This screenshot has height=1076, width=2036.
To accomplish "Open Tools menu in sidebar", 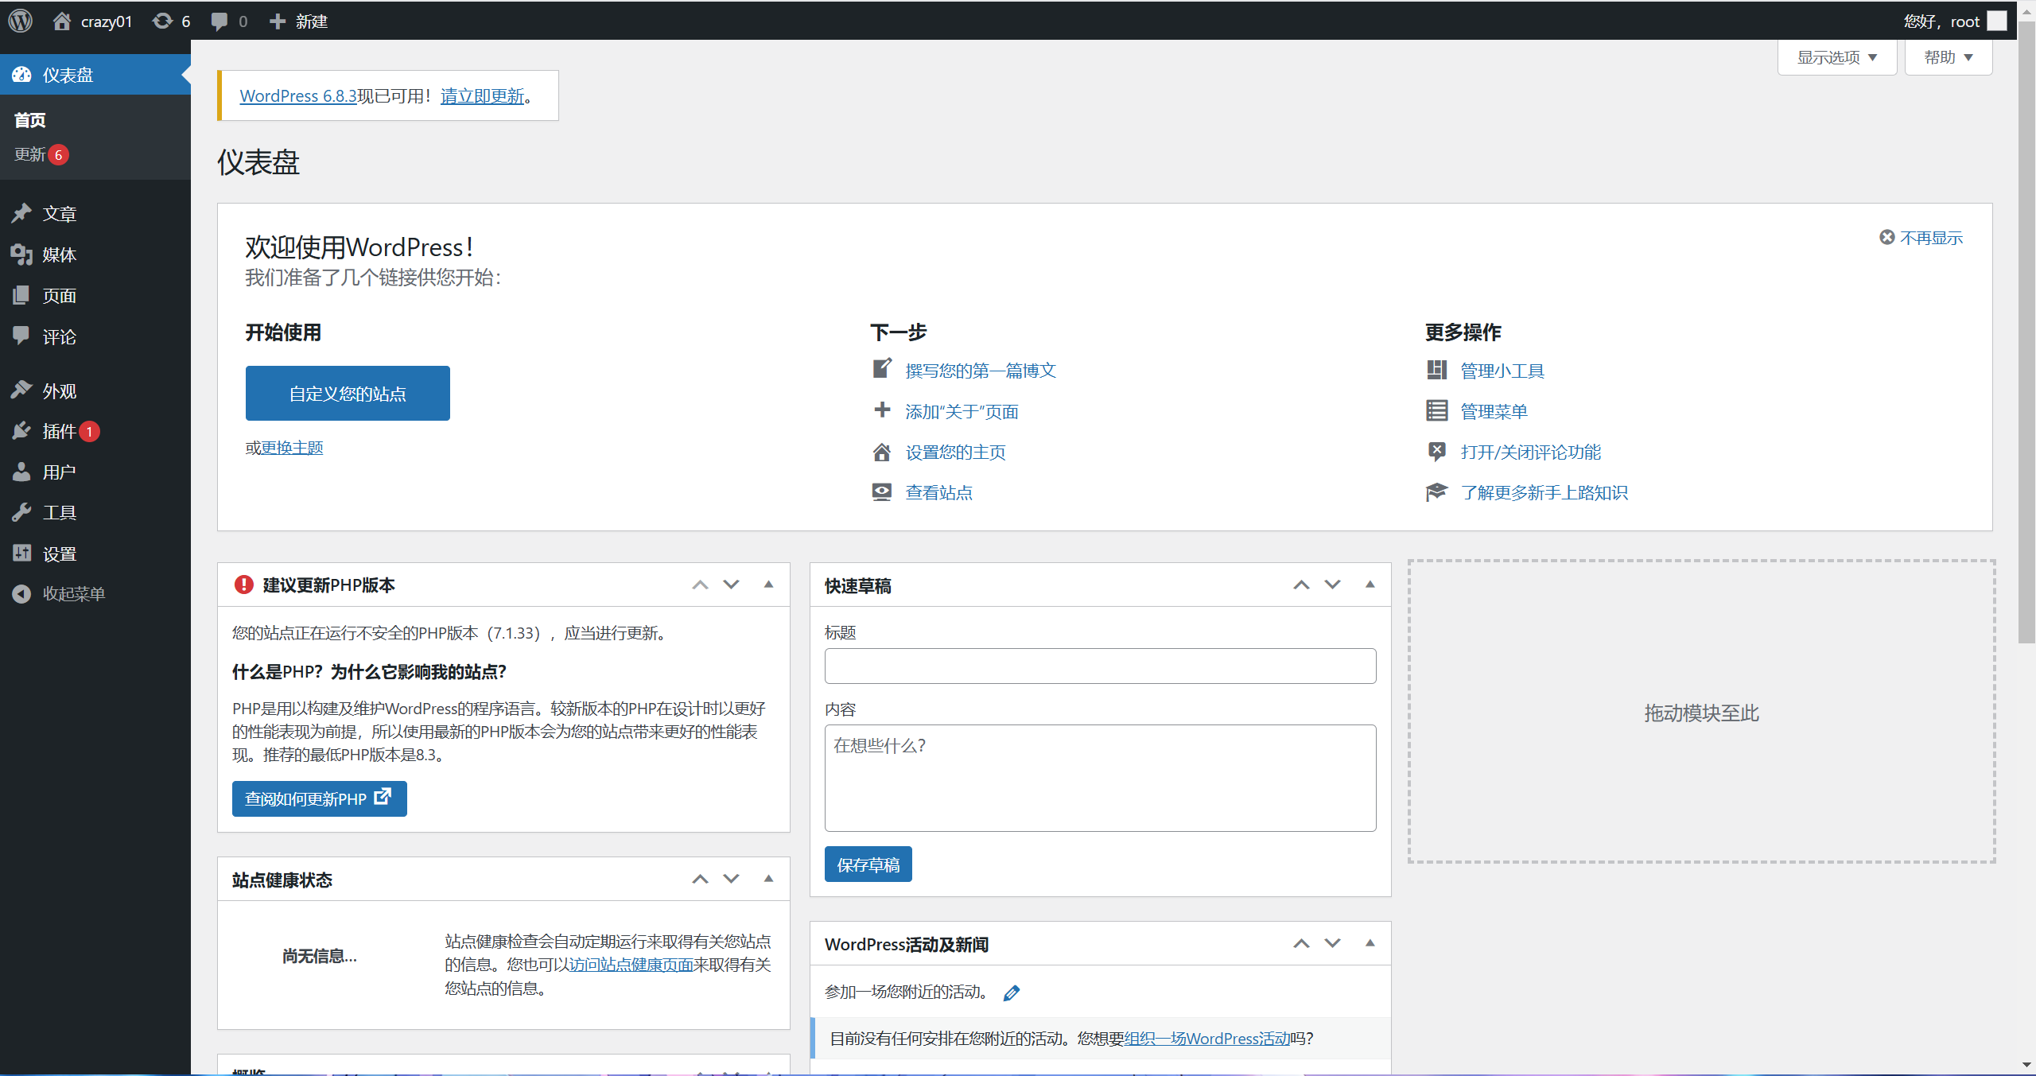I will 59,513.
